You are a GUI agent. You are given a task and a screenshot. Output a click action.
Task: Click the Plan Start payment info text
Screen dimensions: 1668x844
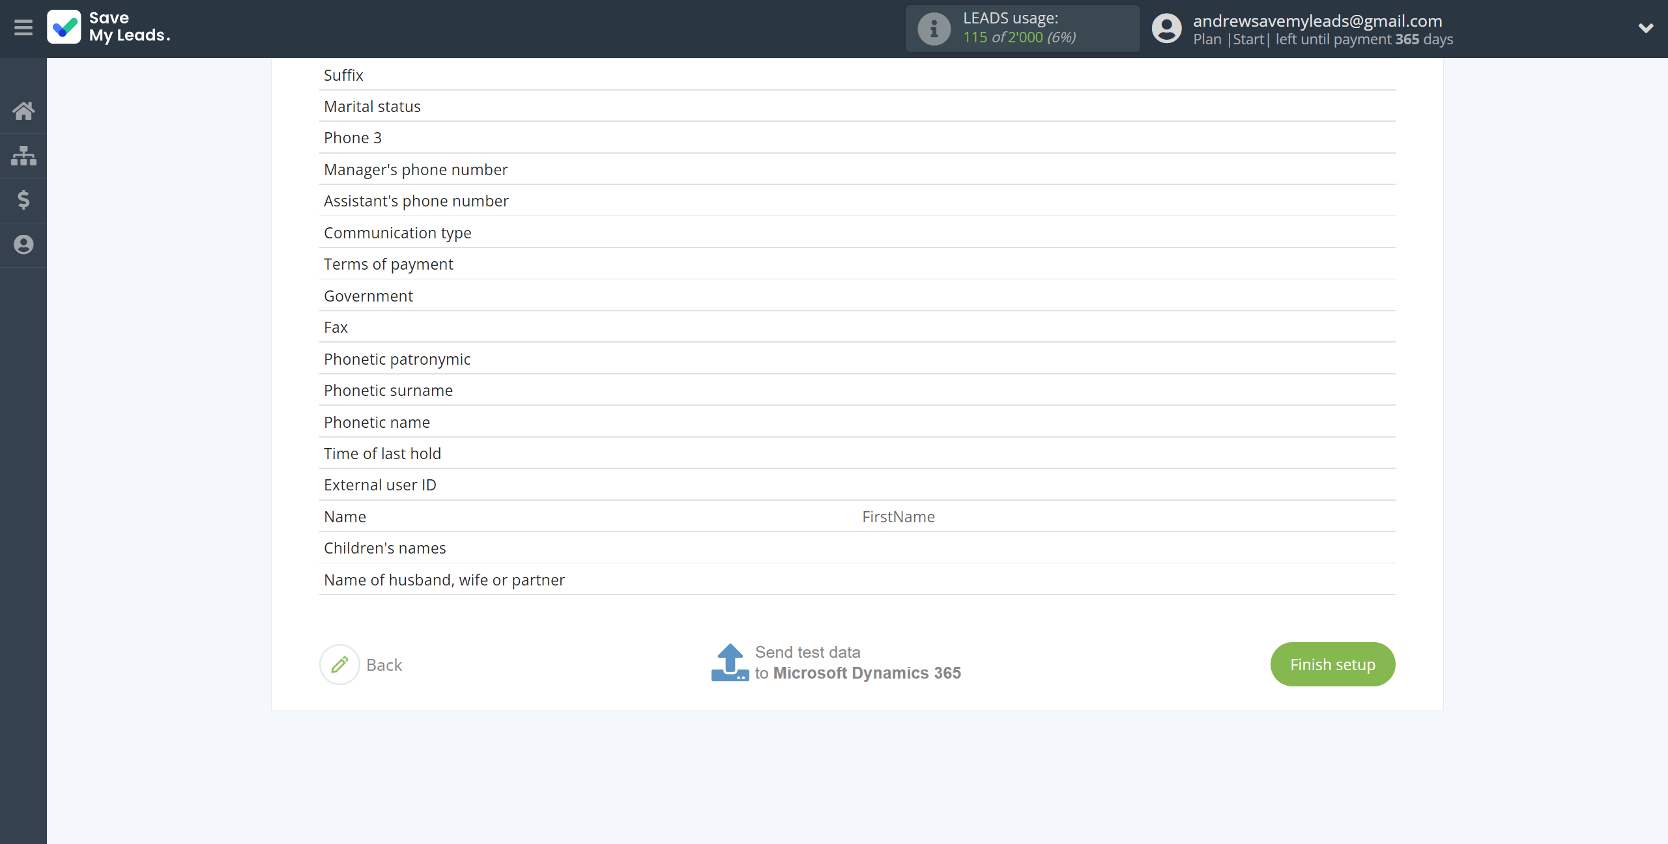pos(1323,39)
